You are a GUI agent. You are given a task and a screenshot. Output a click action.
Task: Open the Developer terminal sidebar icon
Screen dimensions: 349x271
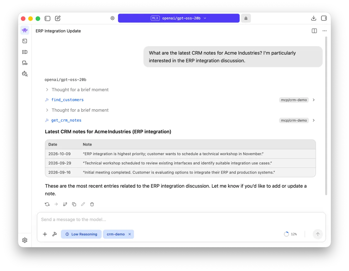point(25,41)
